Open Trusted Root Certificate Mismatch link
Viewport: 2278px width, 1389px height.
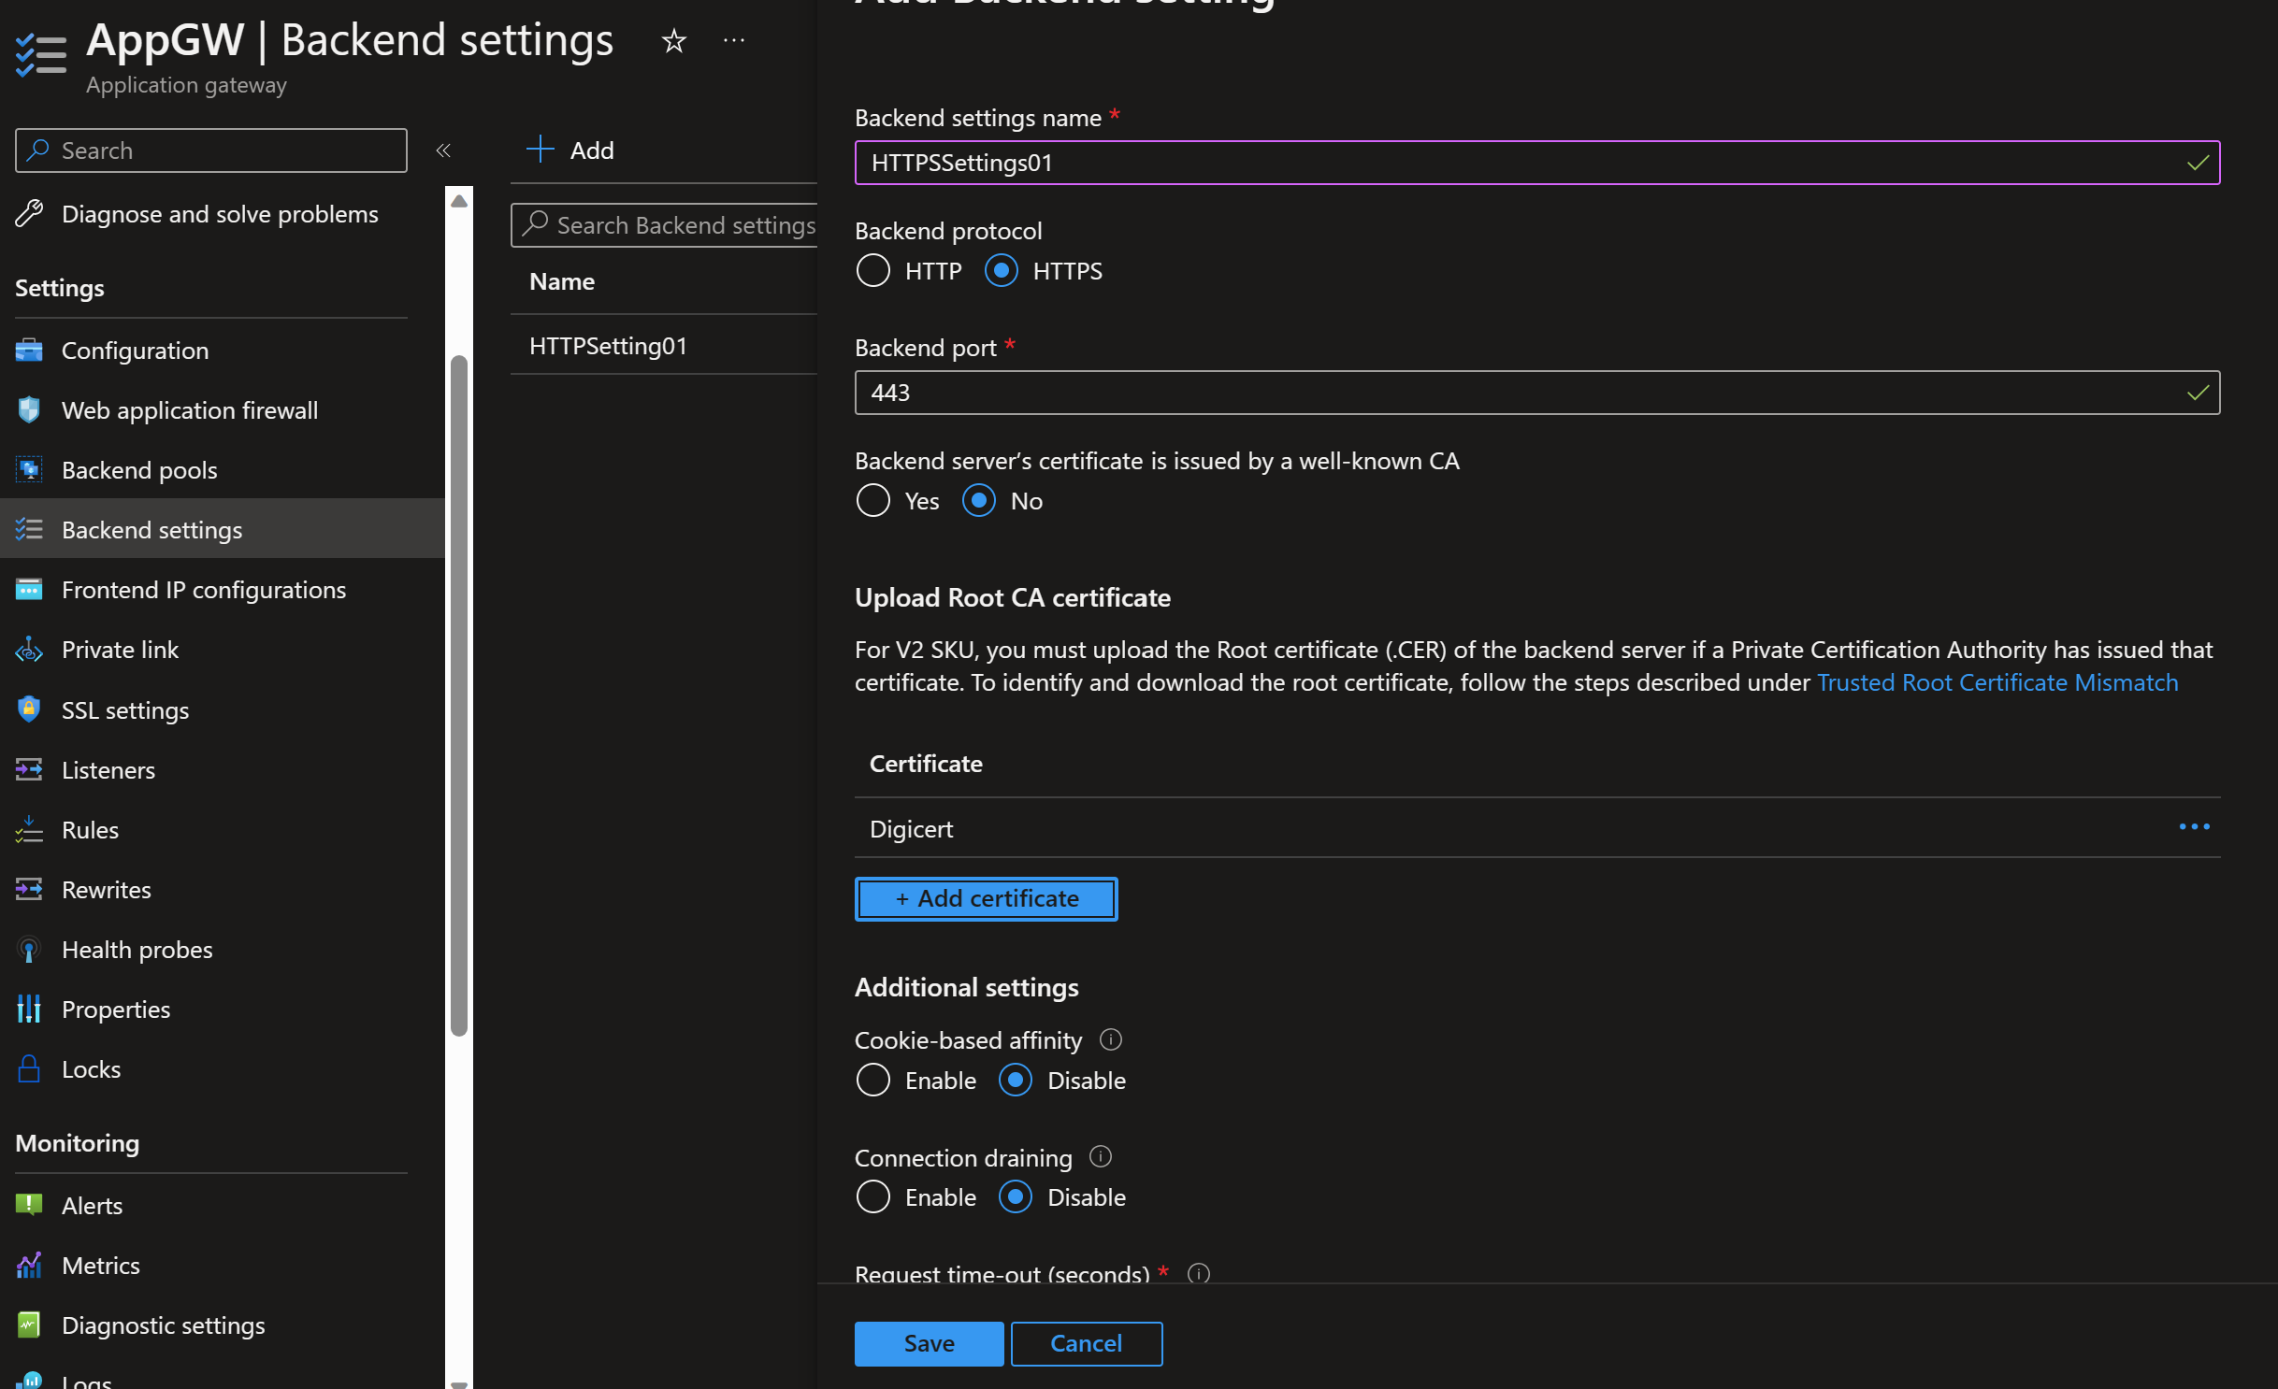[x=1997, y=683]
